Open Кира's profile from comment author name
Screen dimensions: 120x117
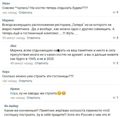click(6, 72)
